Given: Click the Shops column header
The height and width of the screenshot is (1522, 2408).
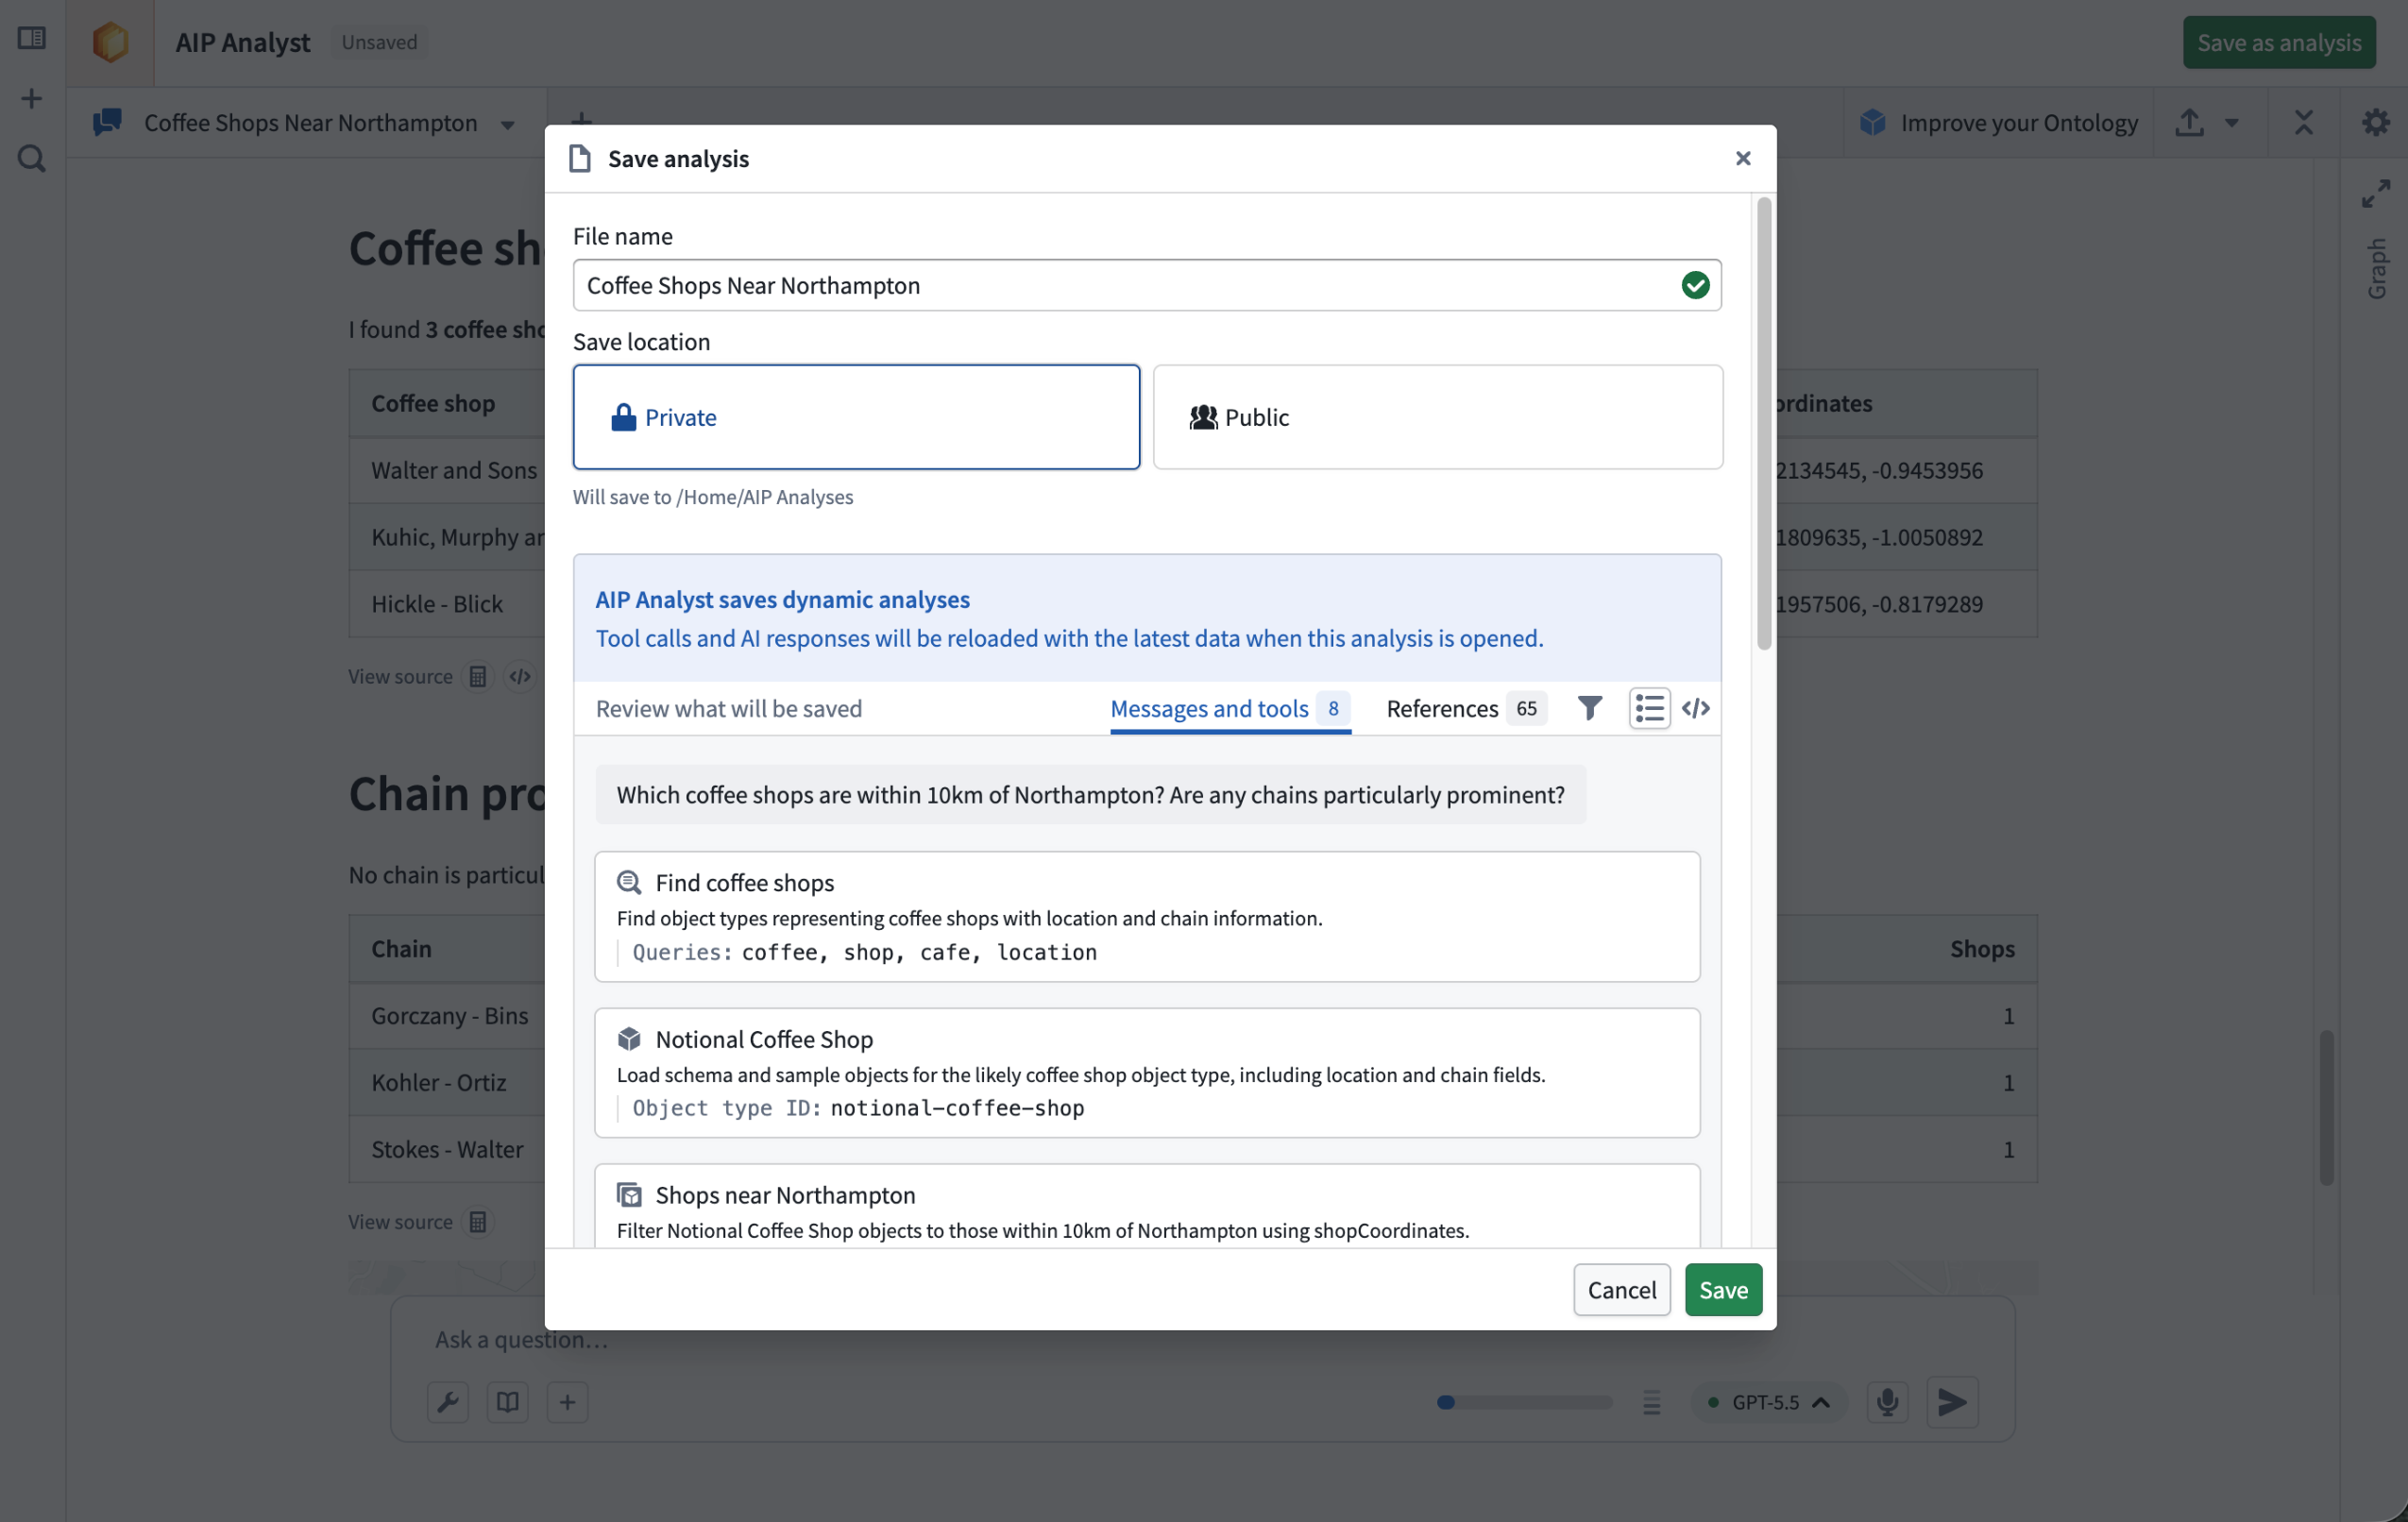Looking at the screenshot, I should pyautogui.click(x=1982, y=949).
